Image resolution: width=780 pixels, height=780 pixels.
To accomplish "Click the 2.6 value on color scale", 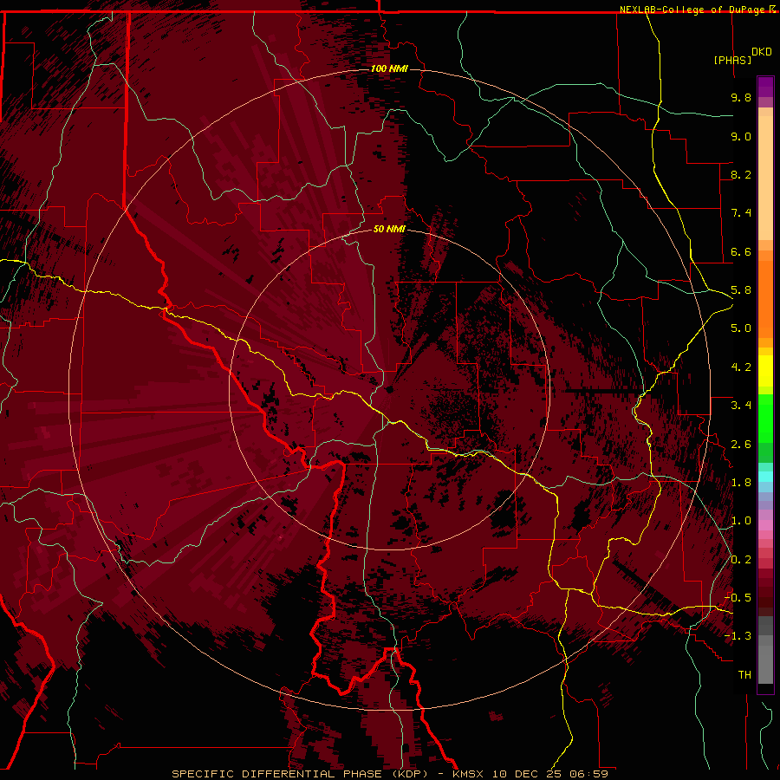I will (x=741, y=445).
